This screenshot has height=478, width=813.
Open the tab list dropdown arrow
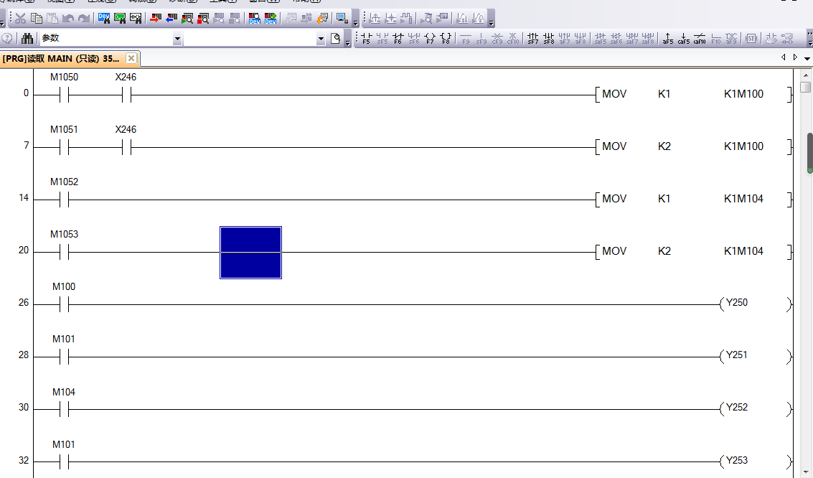807,57
